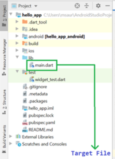Select the .dart_tool folder label
The width and height of the screenshot is (115, 159).
pos(38,22)
